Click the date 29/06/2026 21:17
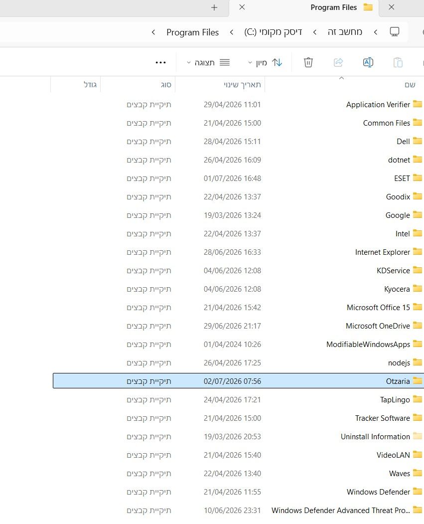The height and width of the screenshot is (524, 424). (x=232, y=326)
